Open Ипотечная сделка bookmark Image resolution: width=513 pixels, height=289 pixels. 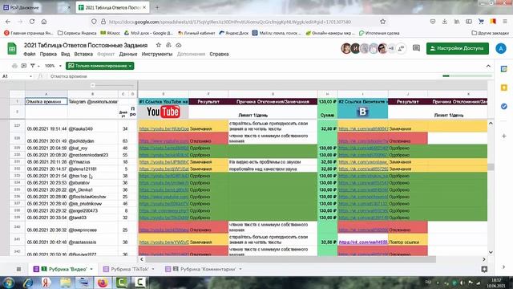pos(379,33)
